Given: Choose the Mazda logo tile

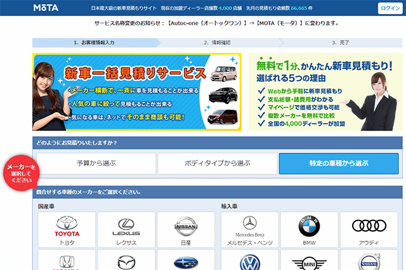Looking at the screenshot, I should click(126, 260).
